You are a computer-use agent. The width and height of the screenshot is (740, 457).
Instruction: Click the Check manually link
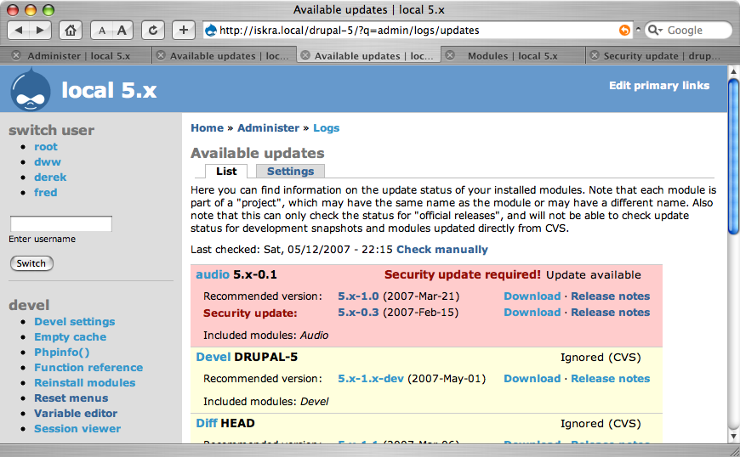coord(442,250)
